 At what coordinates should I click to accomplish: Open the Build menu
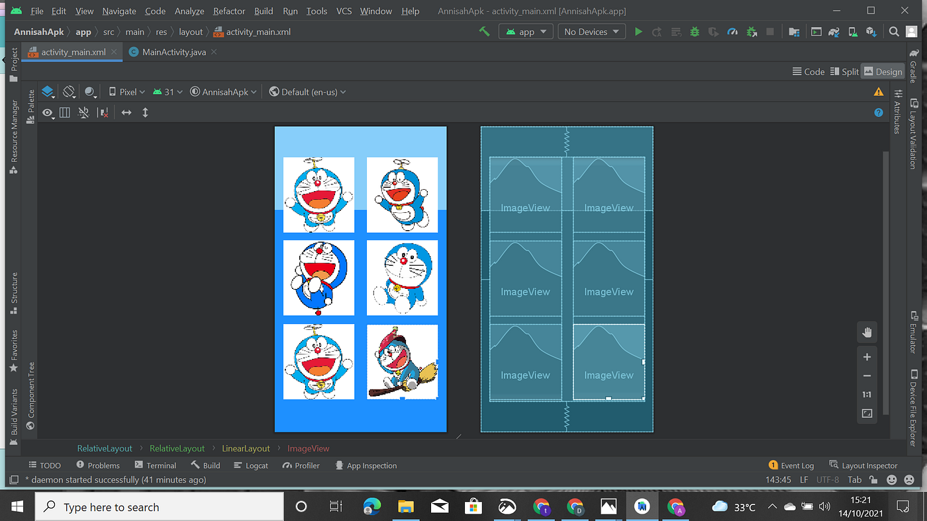click(264, 11)
